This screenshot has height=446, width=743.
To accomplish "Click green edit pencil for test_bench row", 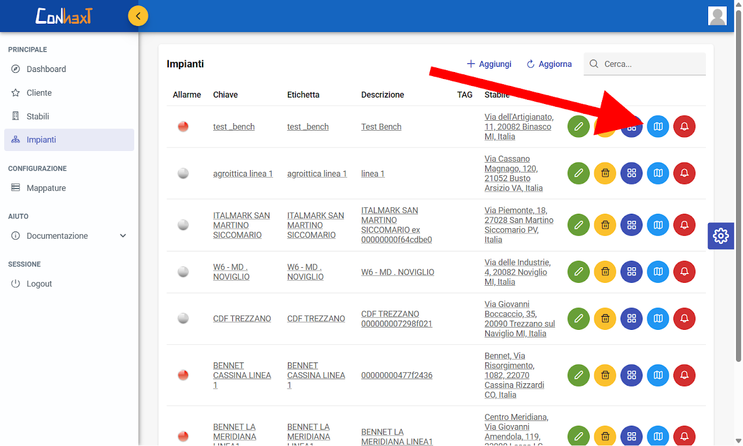I will pos(578,127).
